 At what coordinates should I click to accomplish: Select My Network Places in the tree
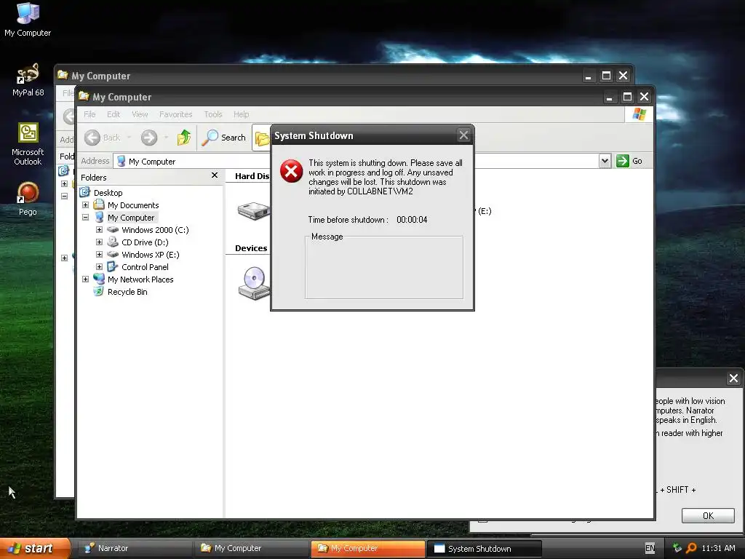[x=140, y=279]
